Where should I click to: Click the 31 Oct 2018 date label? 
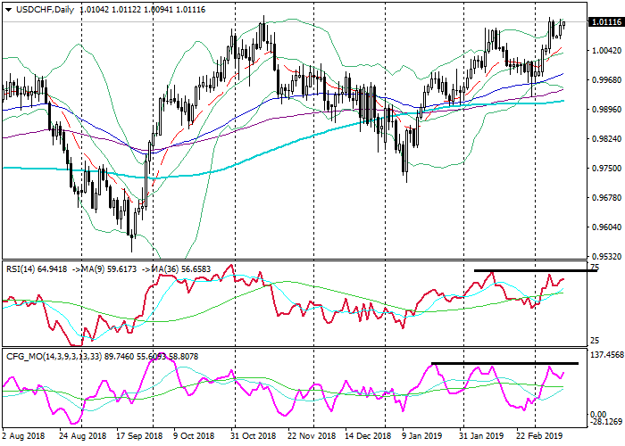point(253,436)
